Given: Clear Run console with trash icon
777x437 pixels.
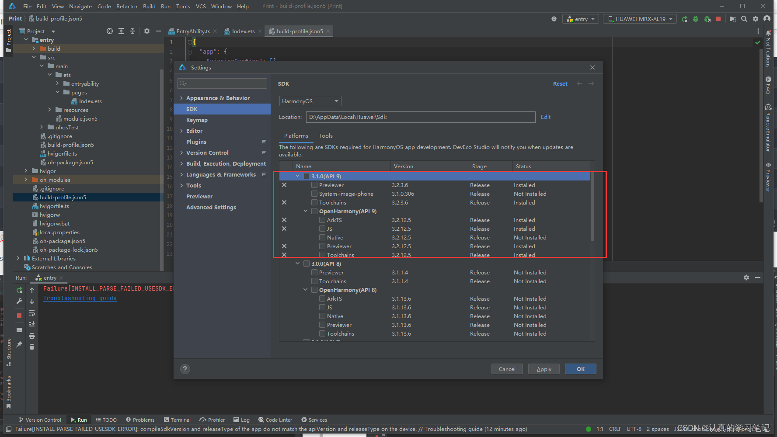Looking at the screenshot, I should pos(32,347).
